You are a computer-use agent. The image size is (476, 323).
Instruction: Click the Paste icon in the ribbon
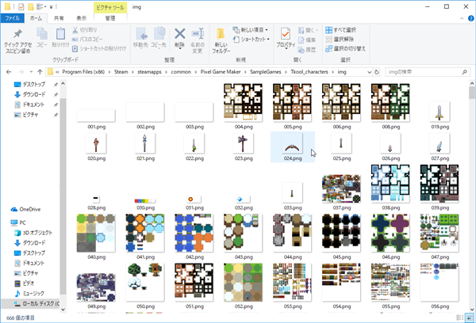pyautogui.click(x=60, y=33)
